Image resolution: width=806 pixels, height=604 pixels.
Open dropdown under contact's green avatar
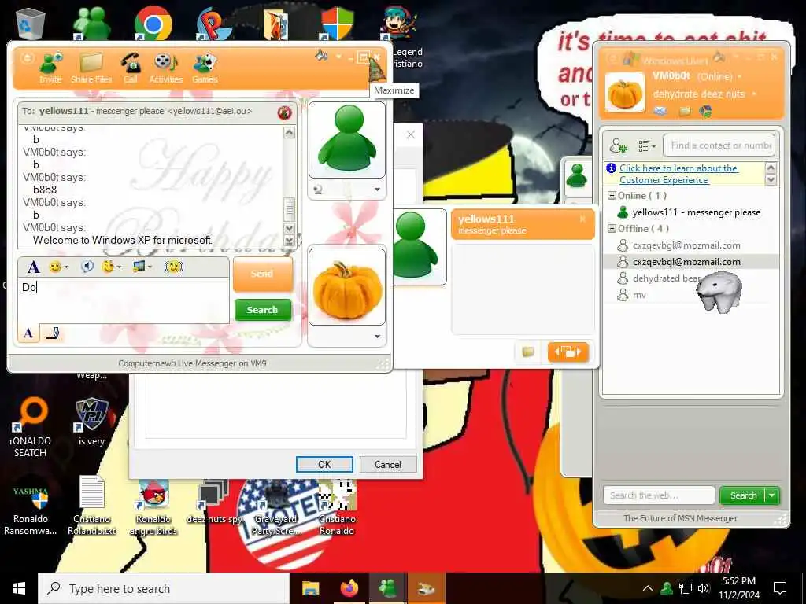click(377, 190)
